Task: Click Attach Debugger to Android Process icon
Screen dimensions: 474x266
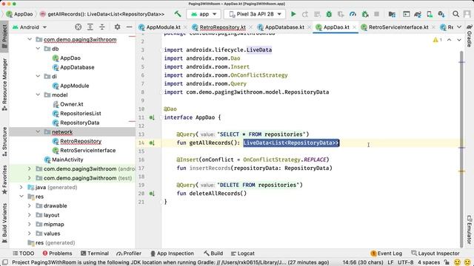Action: (365, 14)
